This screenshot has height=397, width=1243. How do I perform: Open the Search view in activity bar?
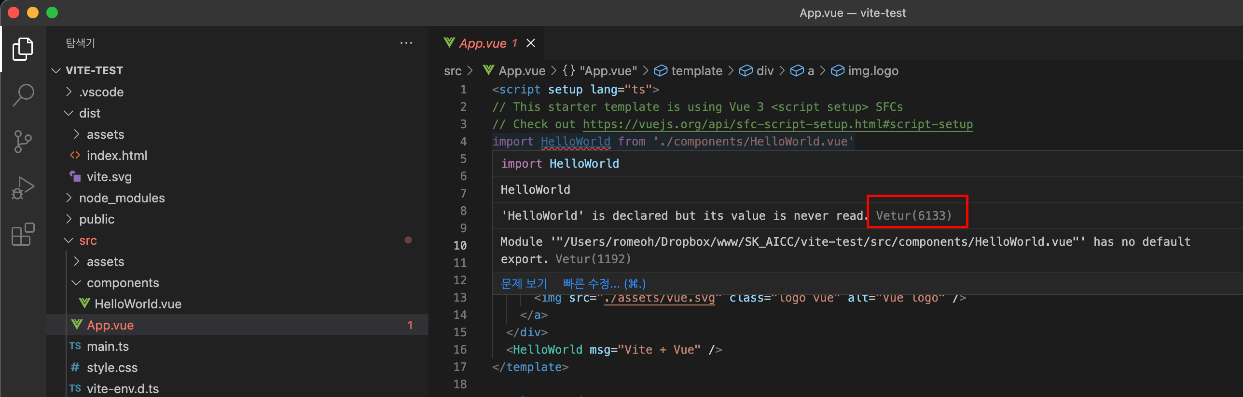pos(23,95)
